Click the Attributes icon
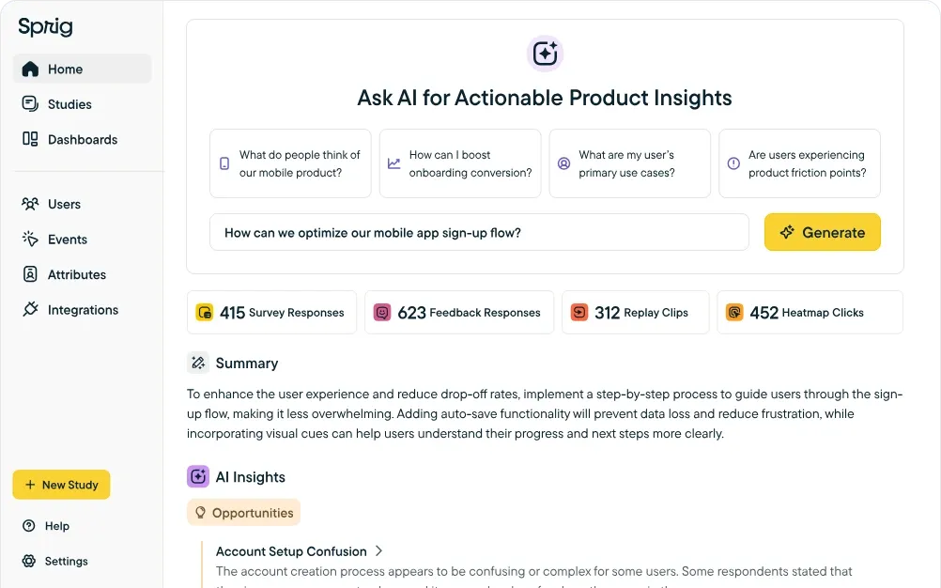941x588 pixels. 29,274
